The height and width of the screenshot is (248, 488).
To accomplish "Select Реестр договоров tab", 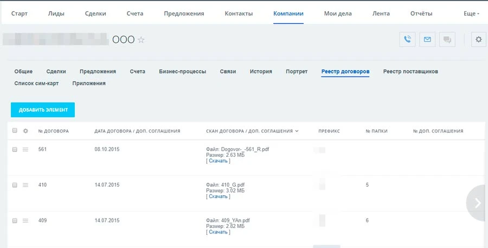I will pos(345,72).
